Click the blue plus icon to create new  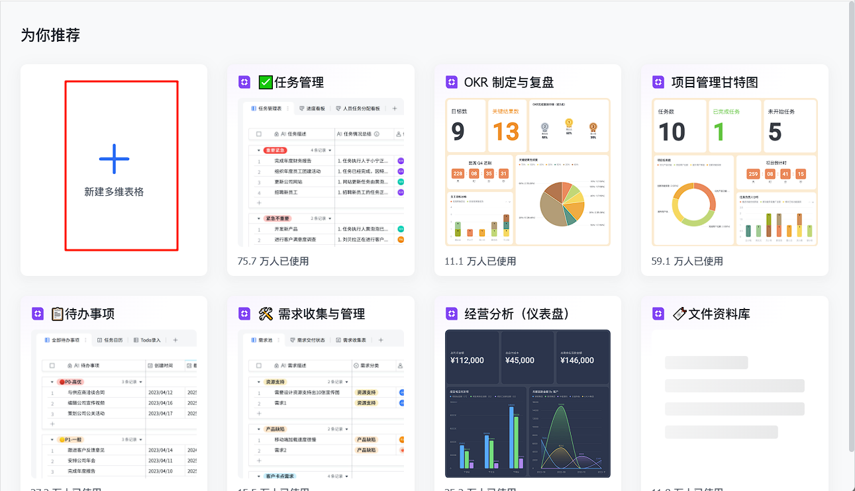114,159
